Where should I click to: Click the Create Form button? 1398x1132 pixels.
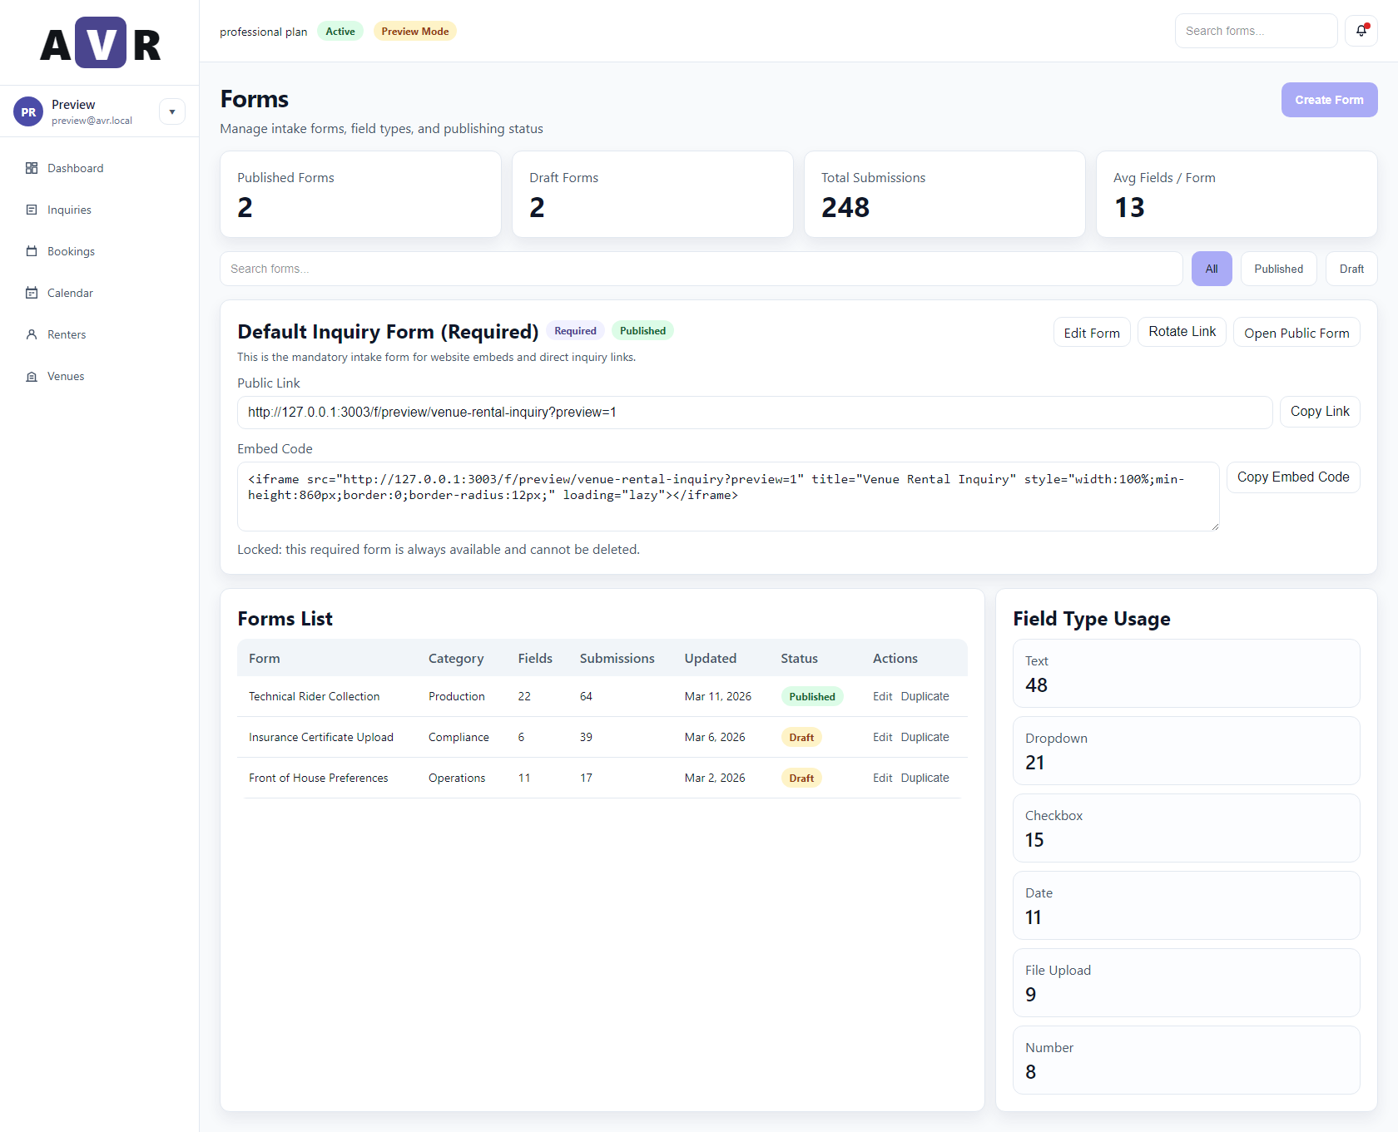(x=1329, y=100)
